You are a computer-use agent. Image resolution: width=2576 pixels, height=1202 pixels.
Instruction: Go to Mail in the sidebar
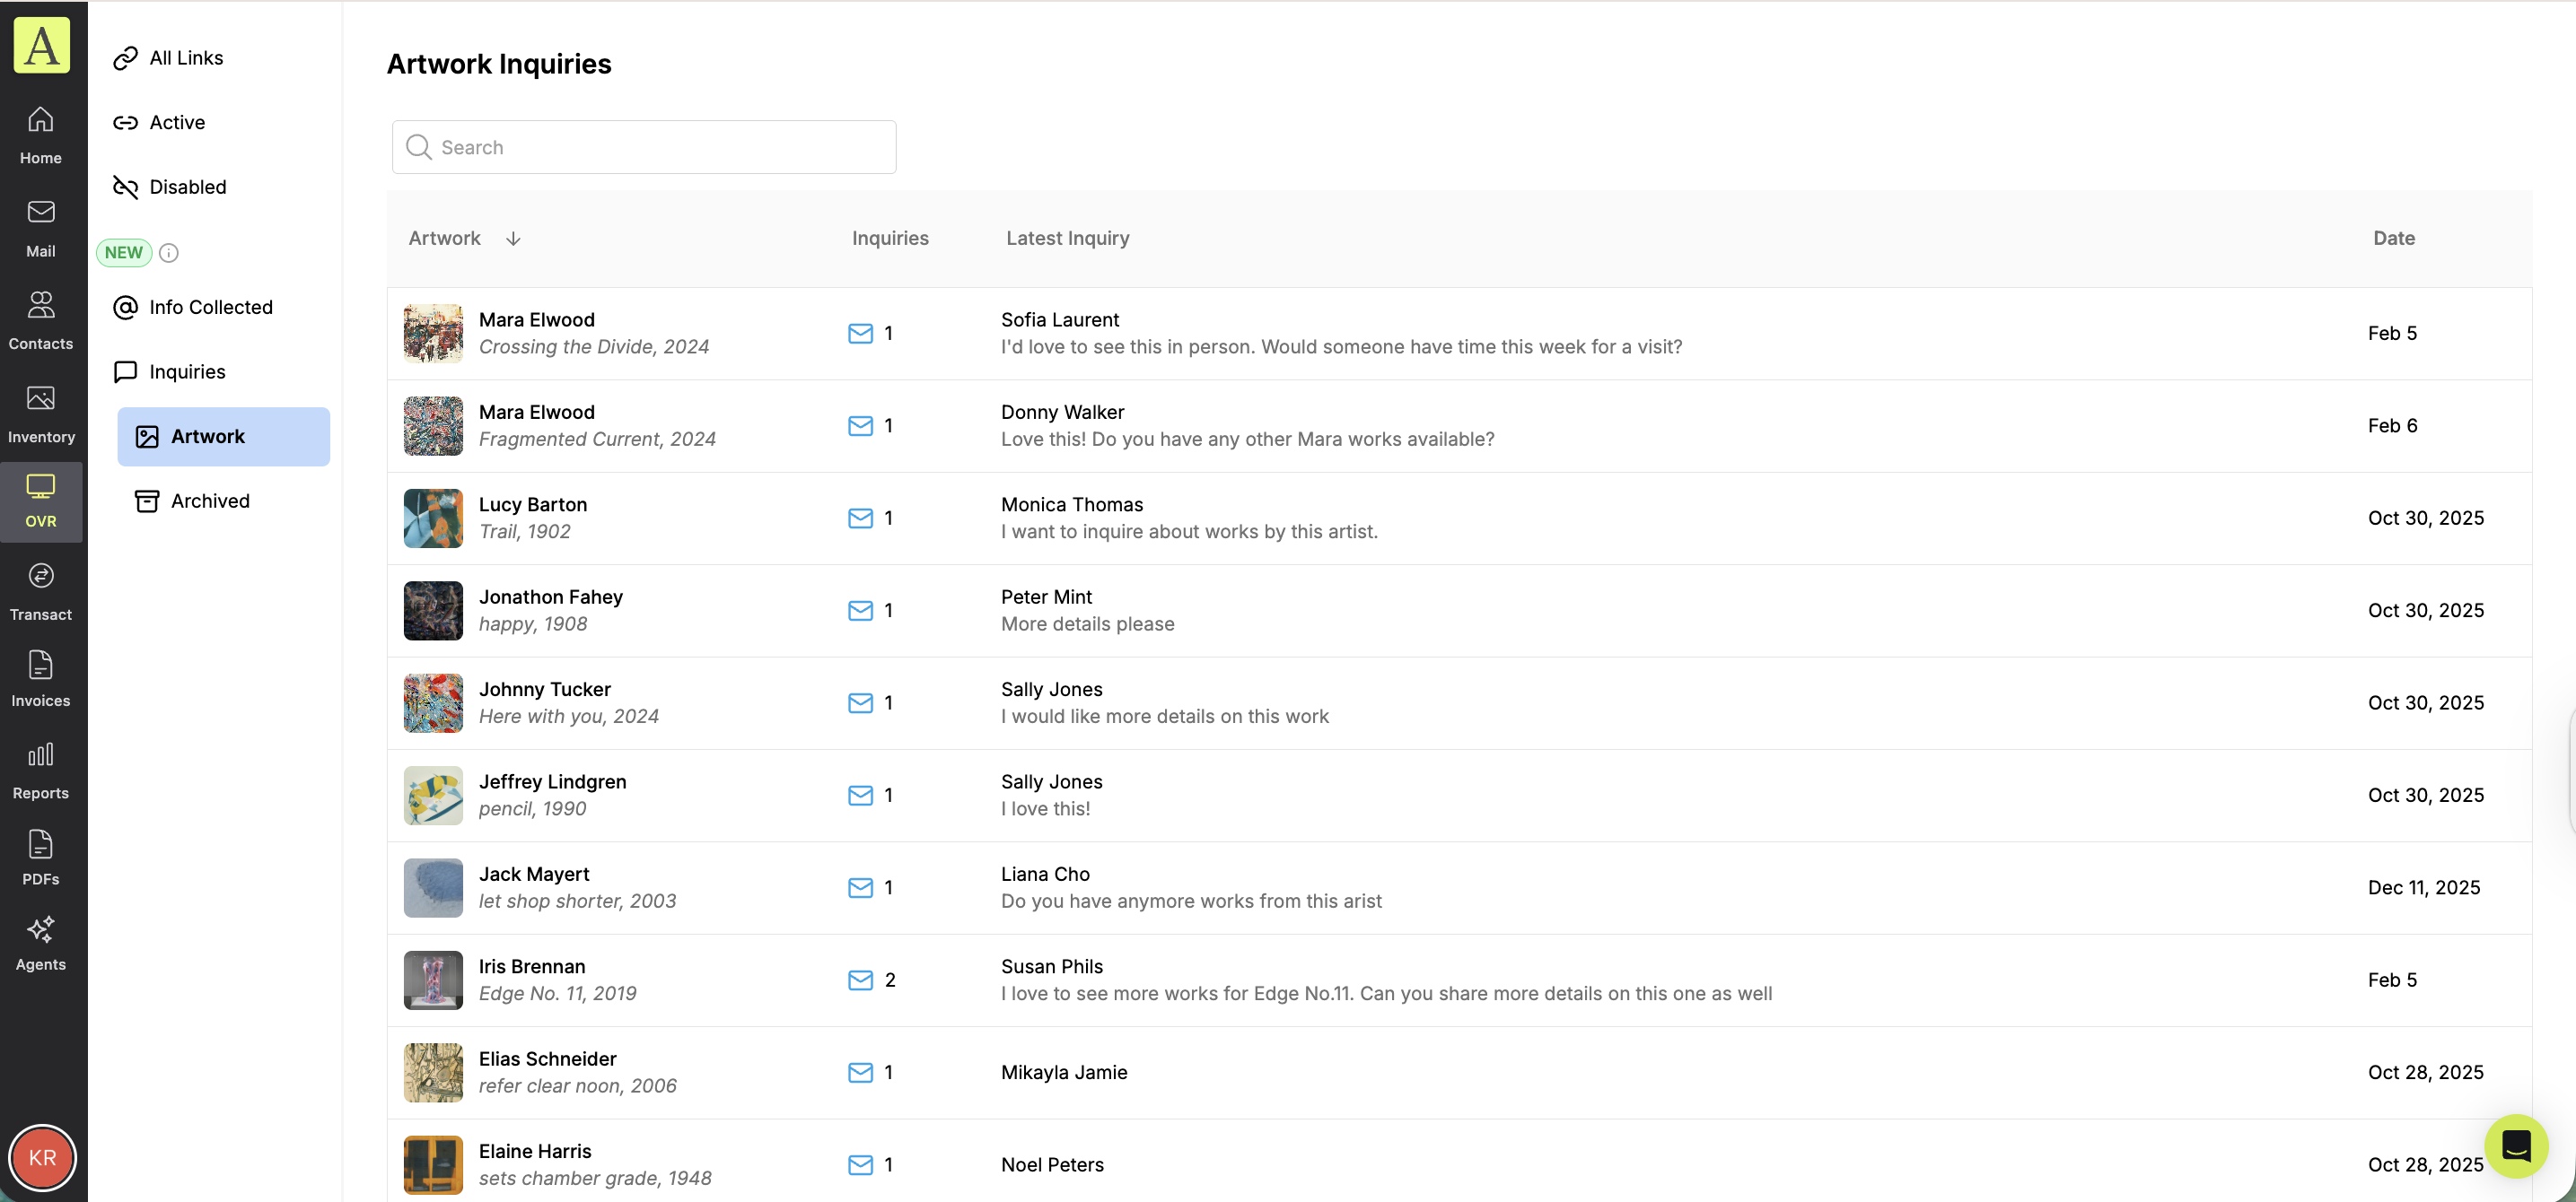[x=41, y=228]
